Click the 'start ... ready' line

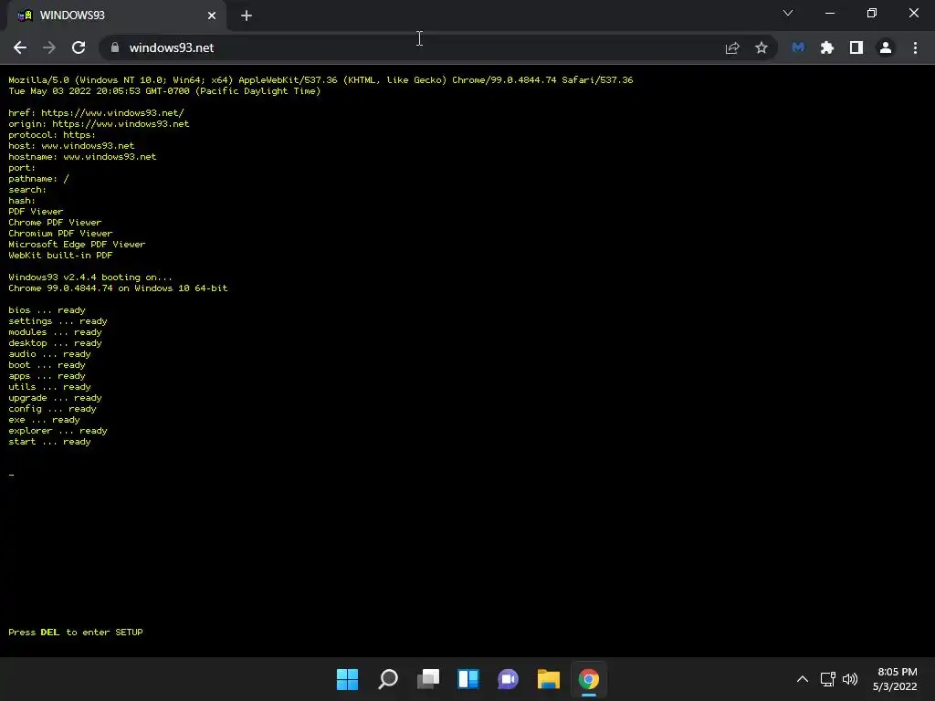click(x=49, y=442)
